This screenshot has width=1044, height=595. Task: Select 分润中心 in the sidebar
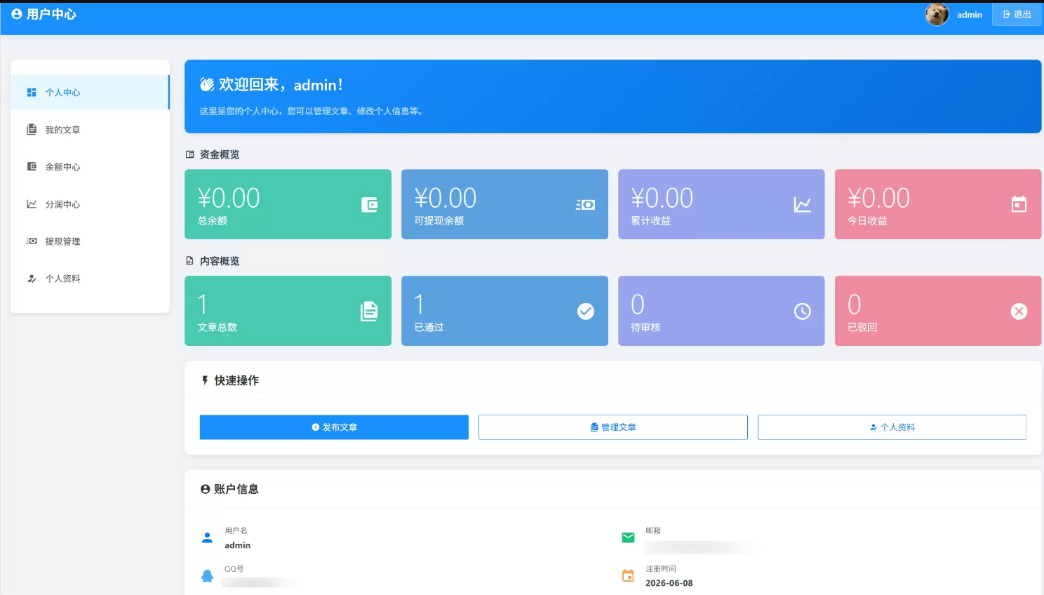(90, 204)
